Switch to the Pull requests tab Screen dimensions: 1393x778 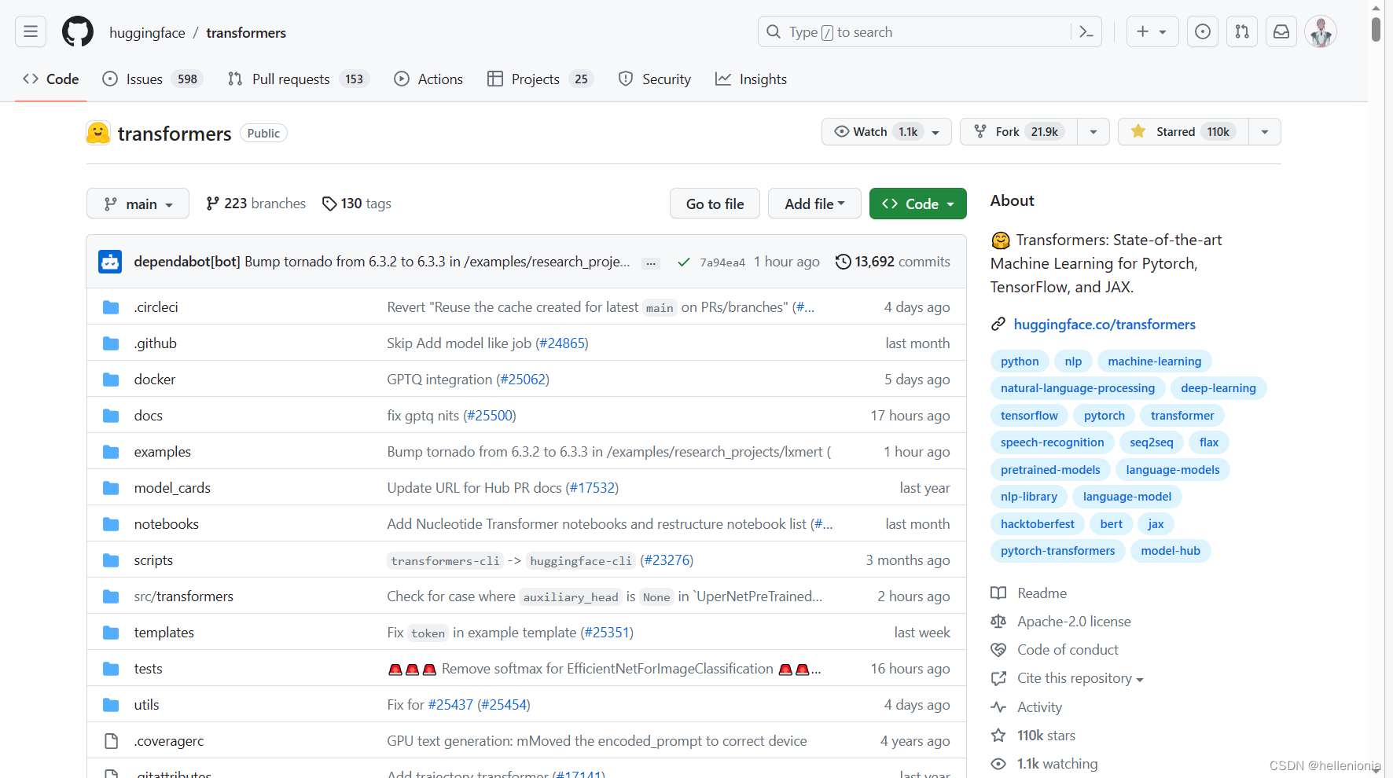pyautogui.click(x=299, y=79)
